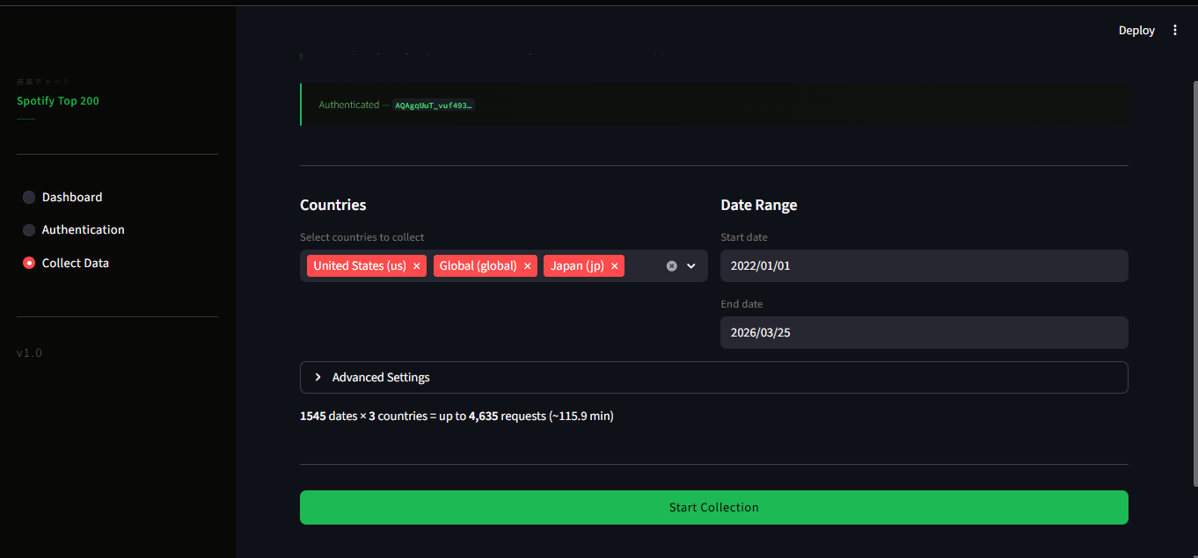Screen dimensions: 1198x558
Task: Remove the Global (global) tag
Action: (x=528, y=266)
